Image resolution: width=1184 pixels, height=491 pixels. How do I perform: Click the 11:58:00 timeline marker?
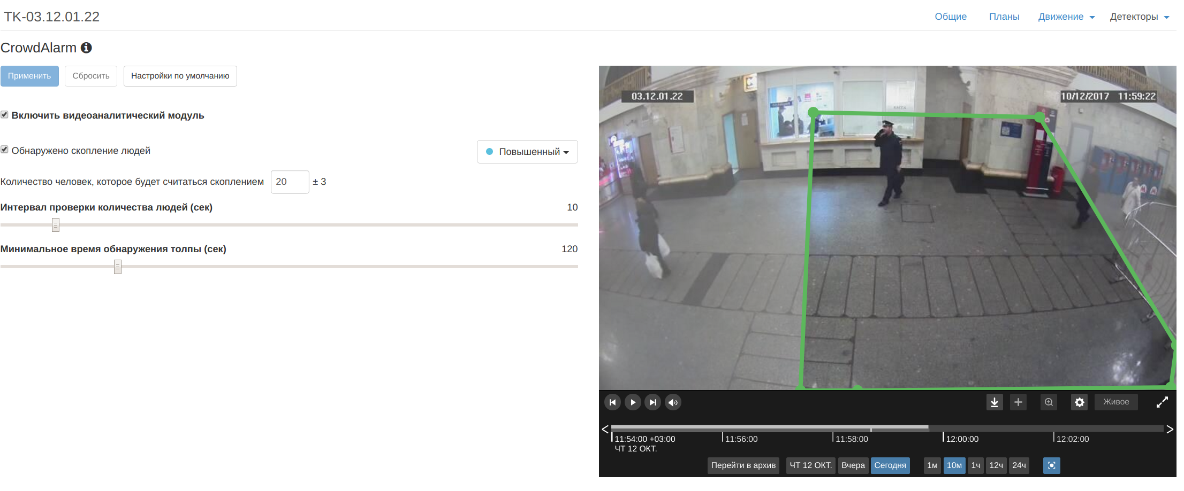(851, 439)
